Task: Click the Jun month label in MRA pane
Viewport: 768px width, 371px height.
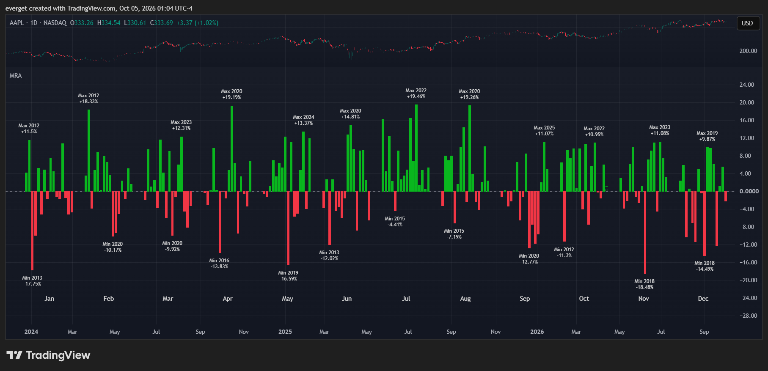Action: pos(347,299)
